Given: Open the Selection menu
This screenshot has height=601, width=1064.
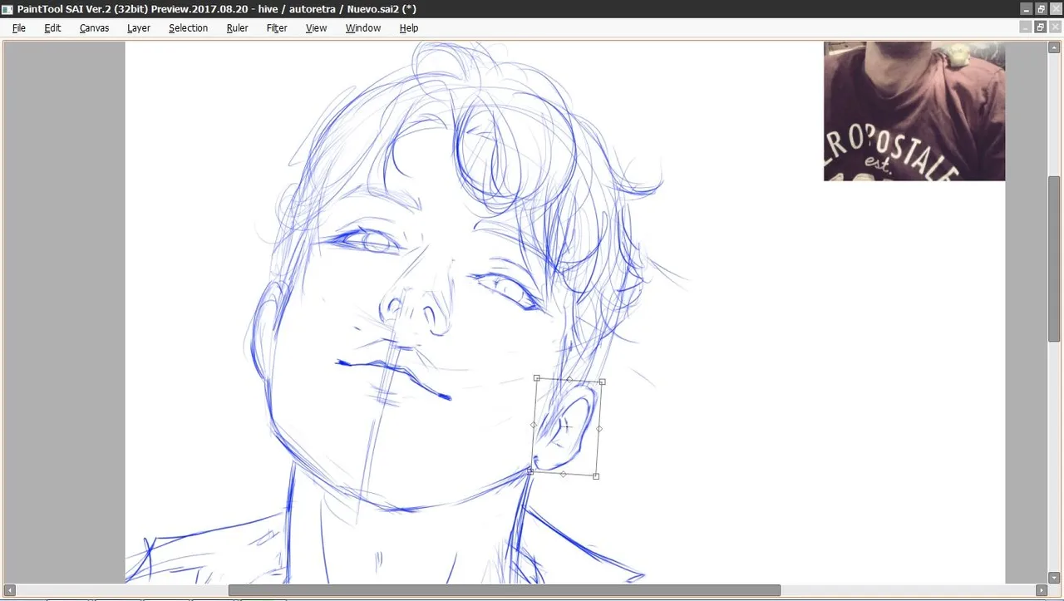Looking at the screenshot, I should [188, 27].
